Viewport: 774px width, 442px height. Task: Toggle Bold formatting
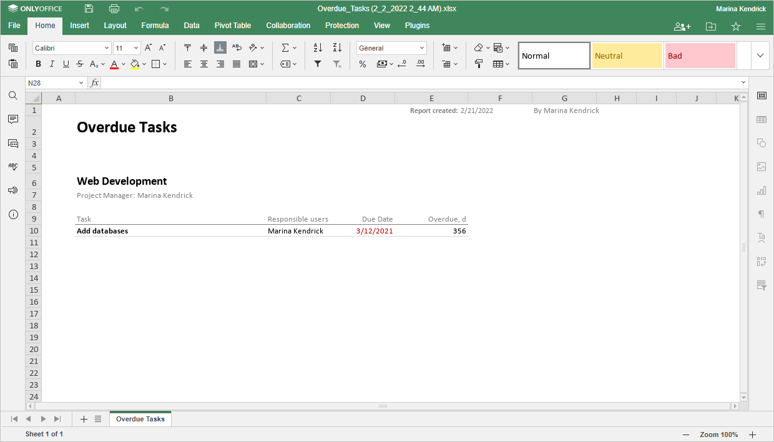tap(38, 64)
